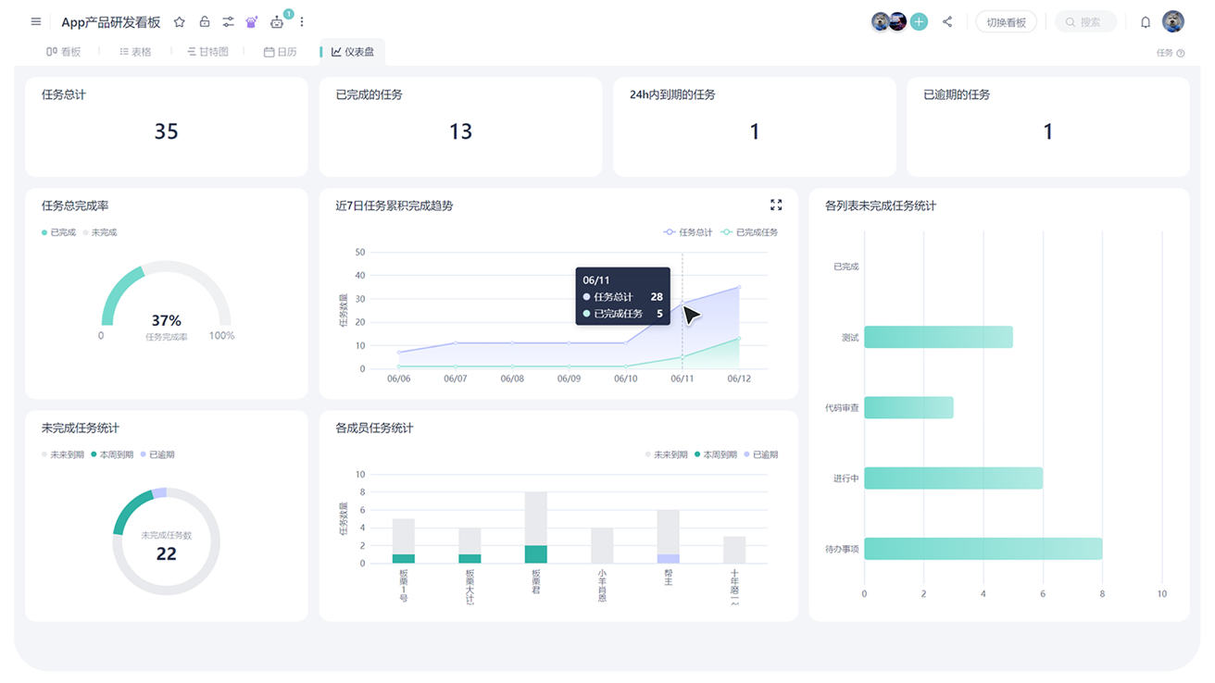Screen dimensions: 1215x683
Task: Toggle 任务总计 legend in trend chart
Action: (688, 232)
